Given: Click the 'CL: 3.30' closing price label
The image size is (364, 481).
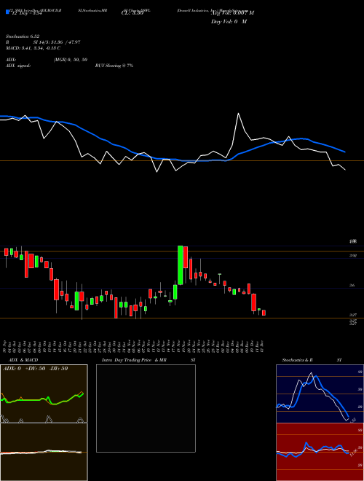Looking at the screenshot, I should pyautogui.click(x=132, y=13).
